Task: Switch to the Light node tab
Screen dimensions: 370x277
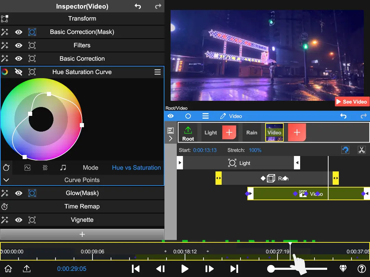Action: point(210,132)
